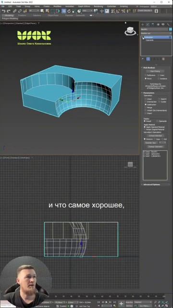Switch to the Object Paint ribbon tab

tap(53, 15)
